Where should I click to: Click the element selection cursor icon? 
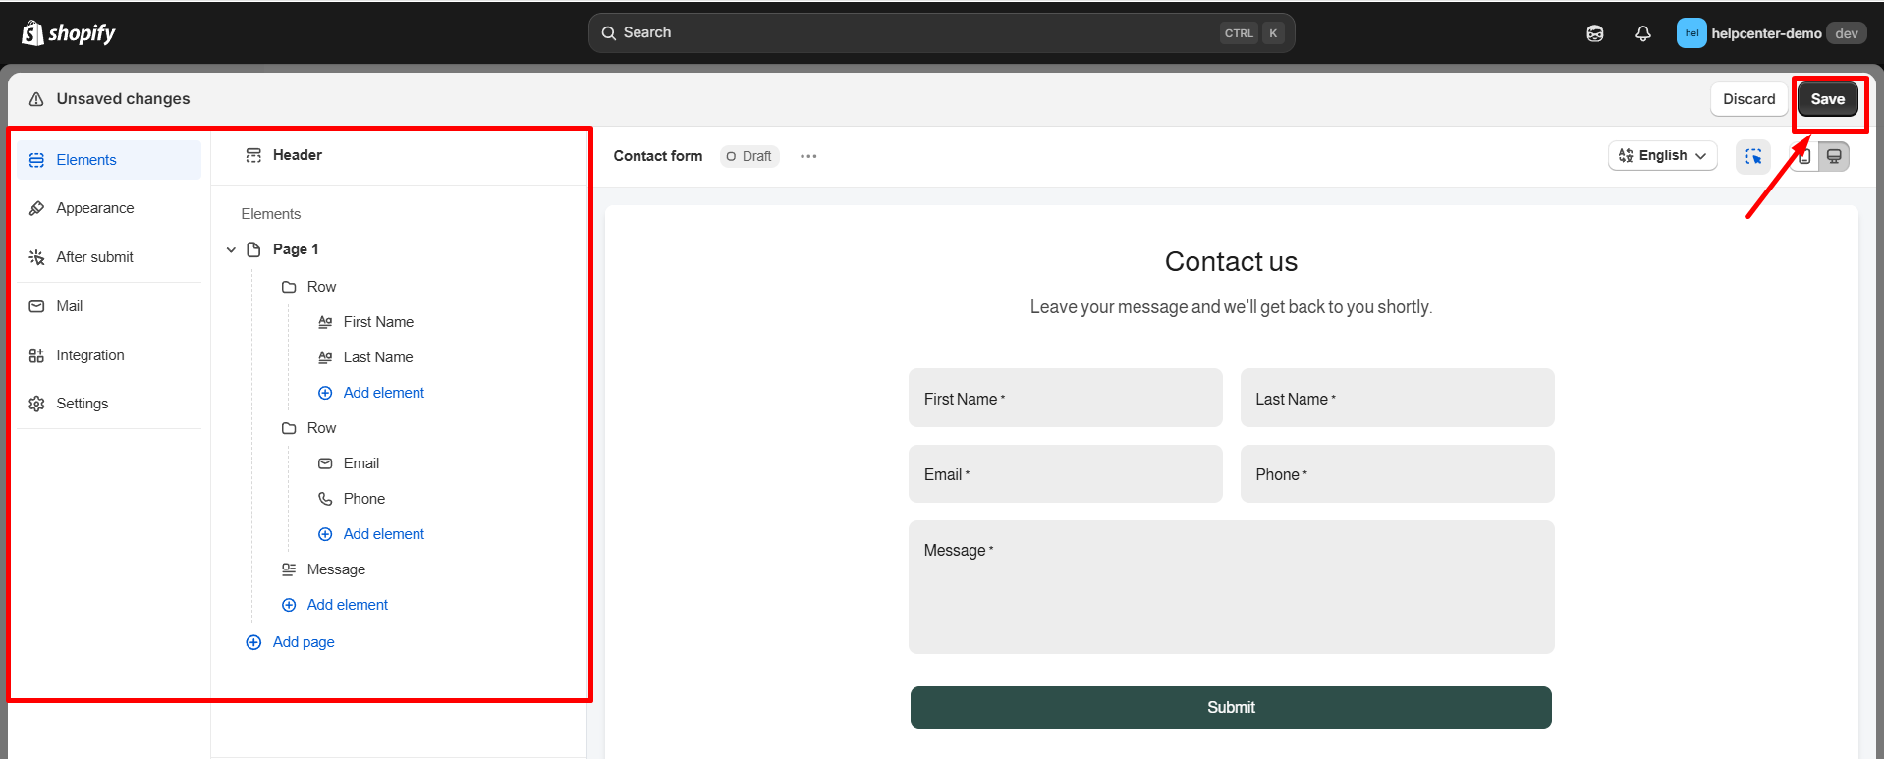tap(1752, 156)
